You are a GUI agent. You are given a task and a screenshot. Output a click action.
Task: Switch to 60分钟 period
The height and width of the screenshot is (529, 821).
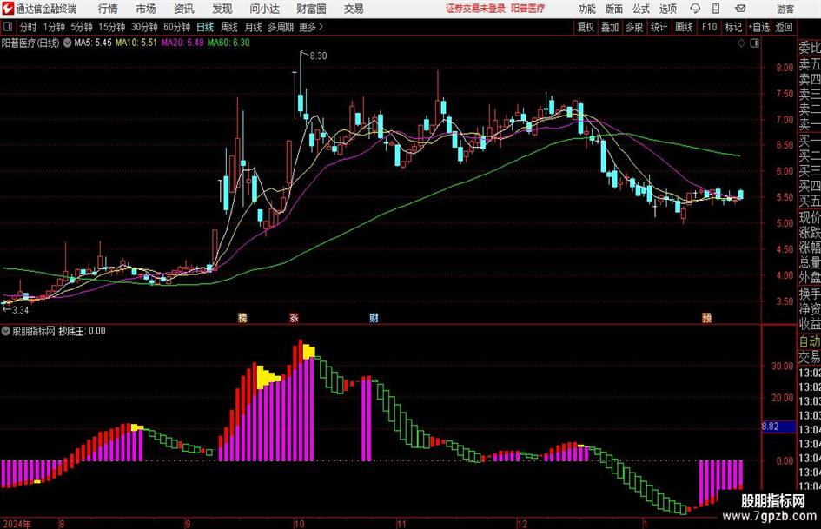tap(177, 27)
